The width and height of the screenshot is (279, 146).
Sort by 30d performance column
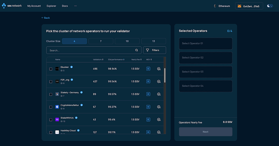[116, 59]
